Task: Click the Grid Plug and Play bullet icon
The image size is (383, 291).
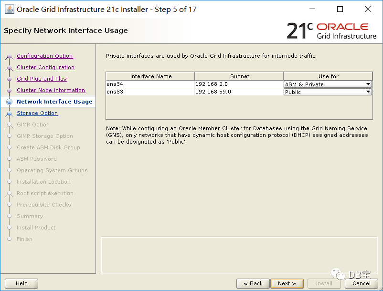Action: tap(10, 79)
